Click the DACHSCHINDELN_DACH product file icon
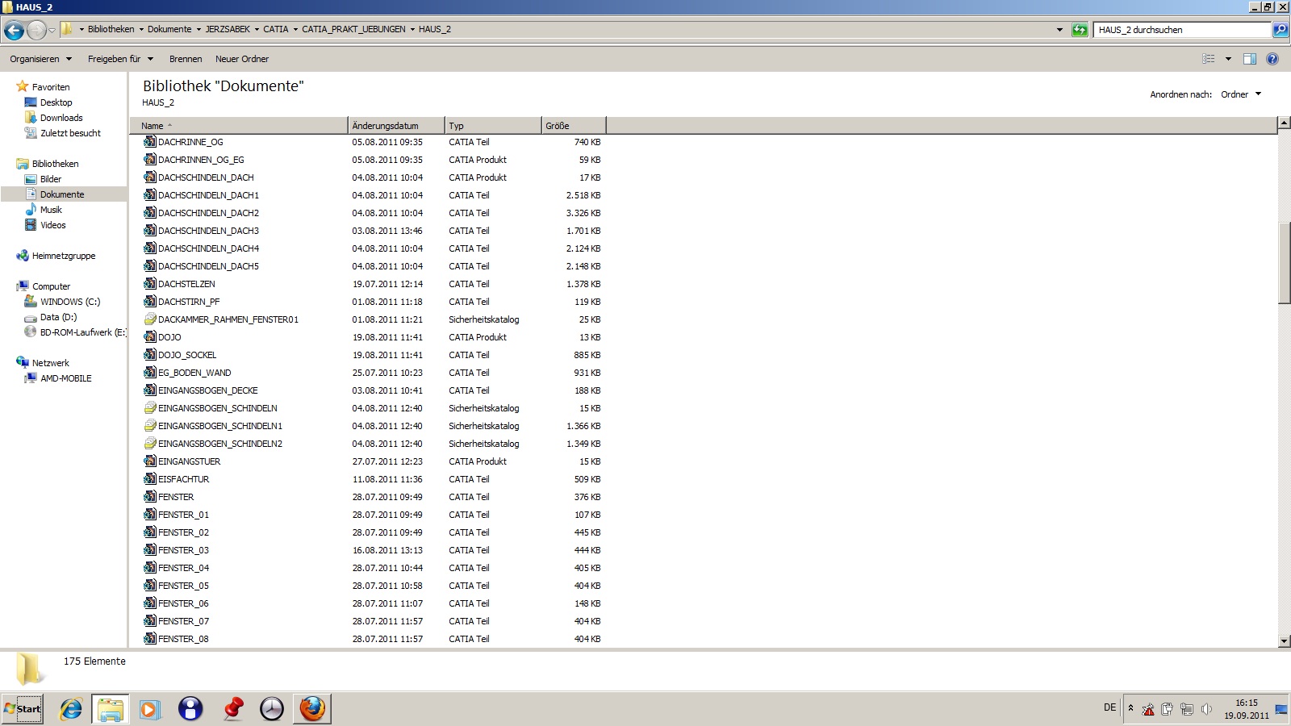Screen dimensions: 1291x726 (x=149, y=177)
